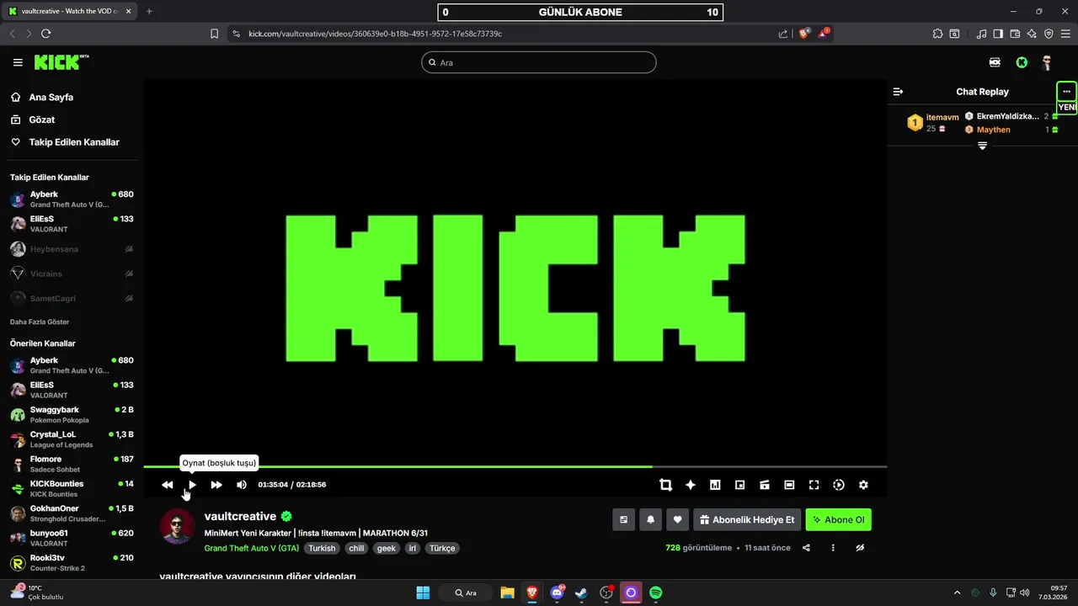Click the list icon button beside bell
This screenshot has width=1078, height=606.
pyautogui.click(x=623, y=520)
